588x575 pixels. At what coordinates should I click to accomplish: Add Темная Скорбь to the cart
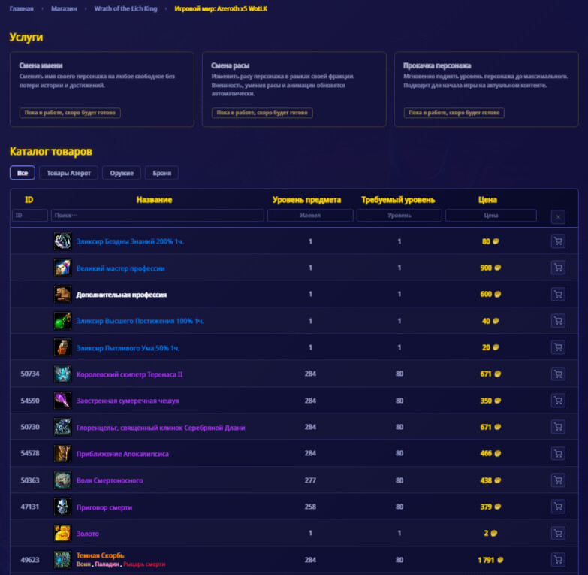[558, 560]
